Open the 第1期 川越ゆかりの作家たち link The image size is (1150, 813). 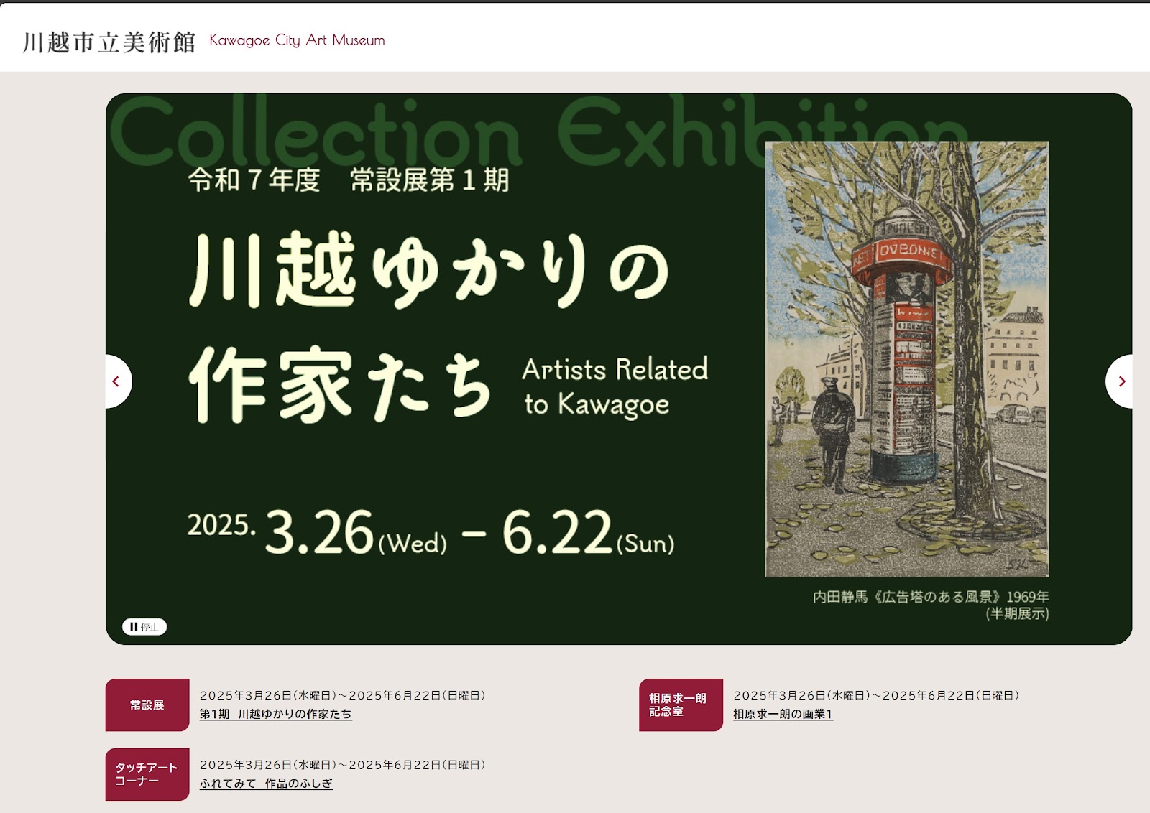[276, 714]
